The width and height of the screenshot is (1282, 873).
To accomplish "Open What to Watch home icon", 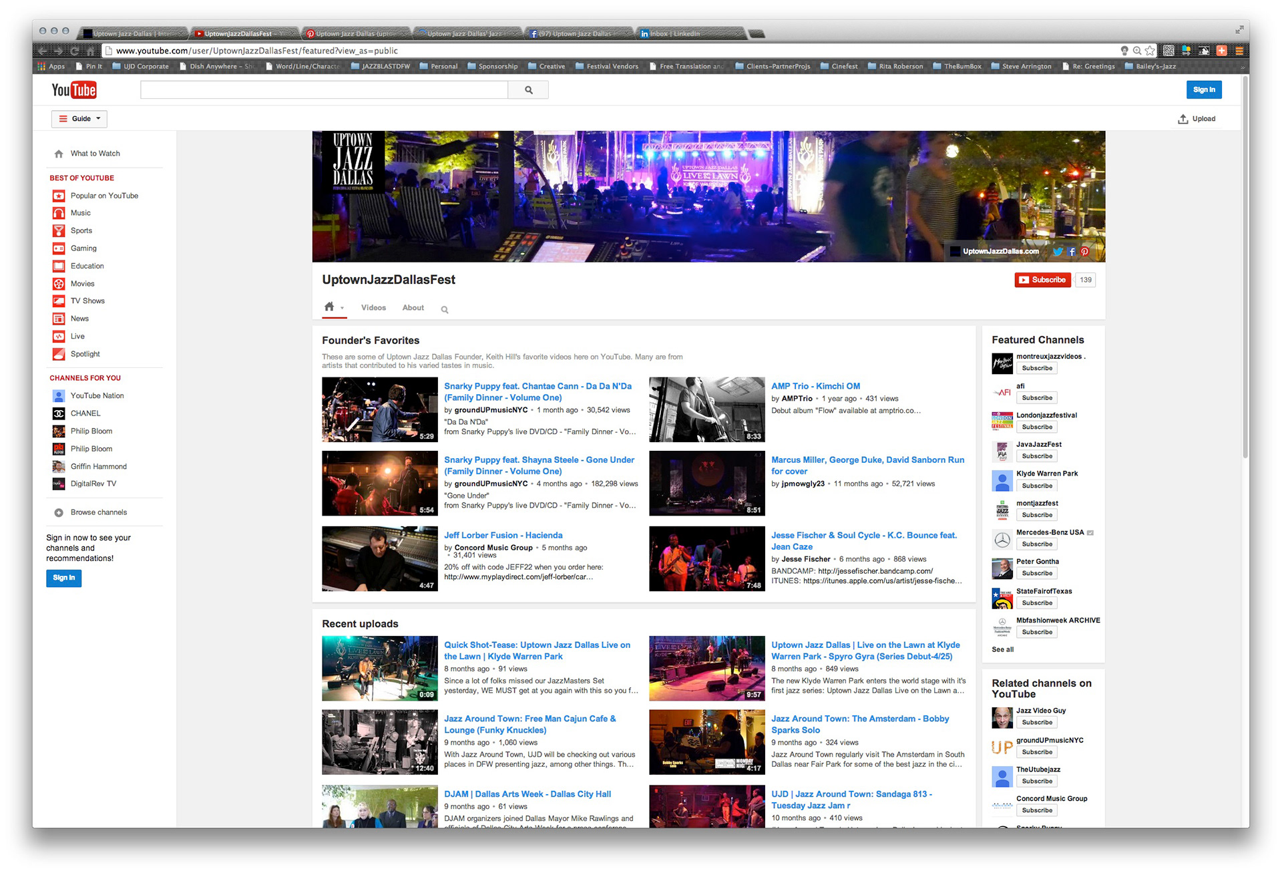I will tap(59, 154).
